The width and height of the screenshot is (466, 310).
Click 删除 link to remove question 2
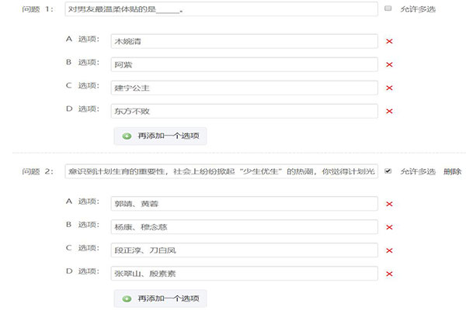(452, 171)
